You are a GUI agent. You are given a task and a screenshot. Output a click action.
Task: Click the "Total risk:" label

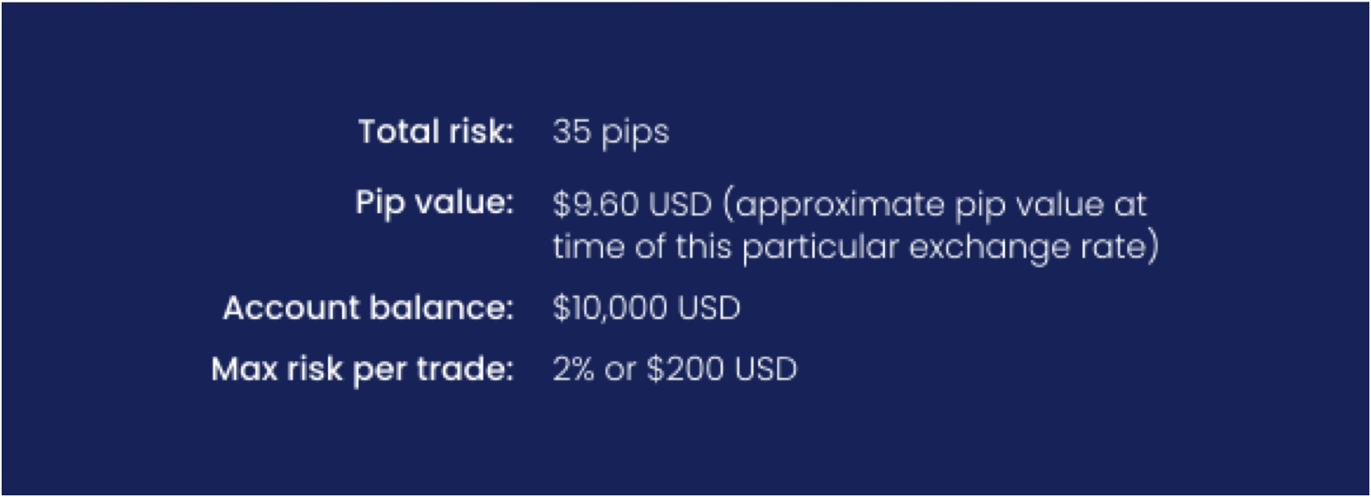click(435, 132)
